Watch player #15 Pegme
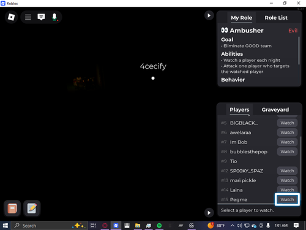 click(287, 199)
